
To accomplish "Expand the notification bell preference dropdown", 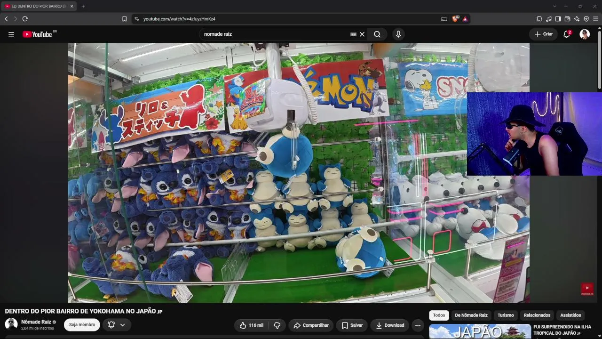I will (122, 325).
